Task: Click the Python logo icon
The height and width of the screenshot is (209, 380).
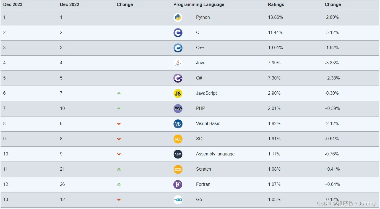Action: [178, 17]
